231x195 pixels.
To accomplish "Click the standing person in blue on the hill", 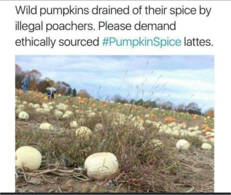I will pyautogui.click(x=25, y=84).
